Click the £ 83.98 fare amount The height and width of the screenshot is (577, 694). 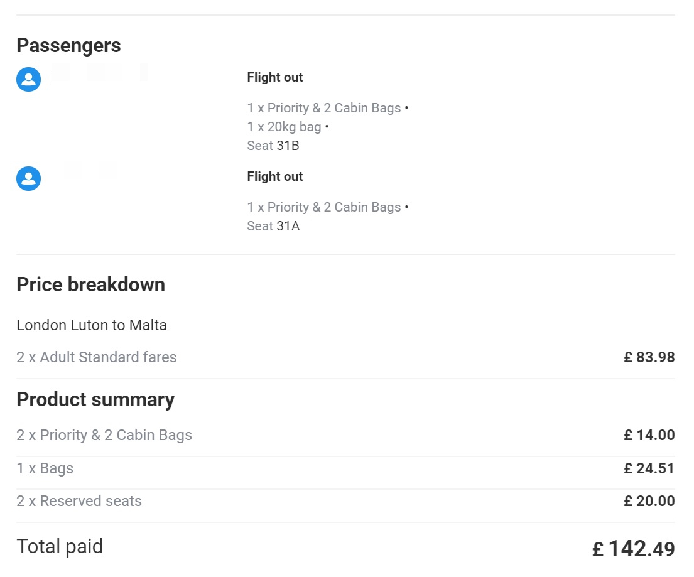click(x=649, y=357)
